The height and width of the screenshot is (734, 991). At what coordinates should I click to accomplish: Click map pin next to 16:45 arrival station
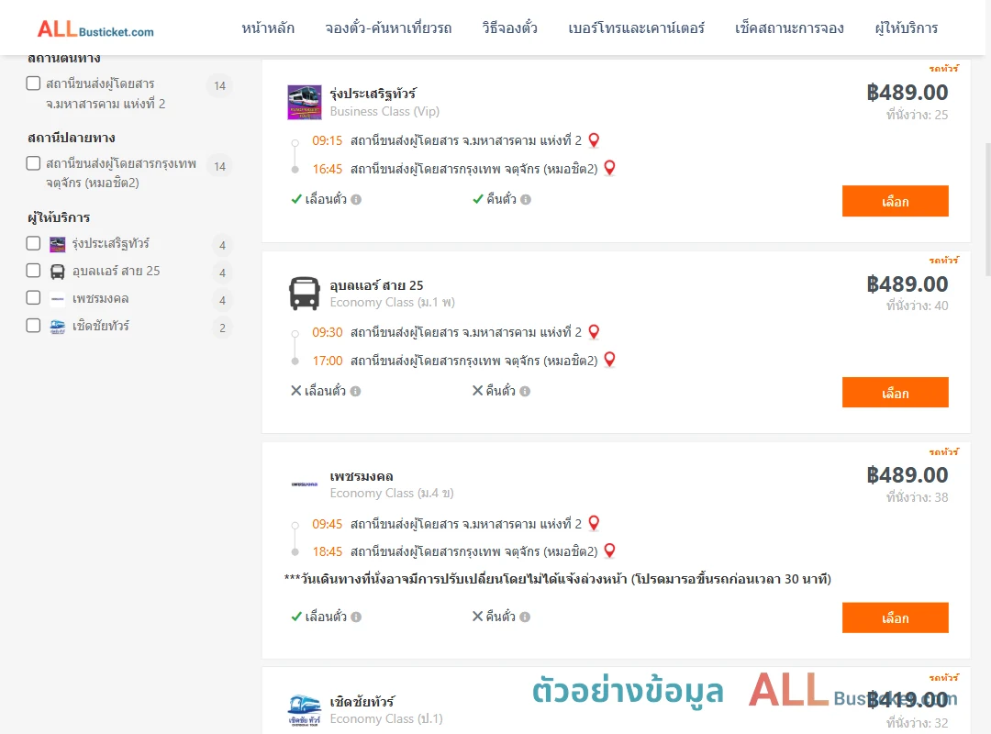[x=609, y=168]
